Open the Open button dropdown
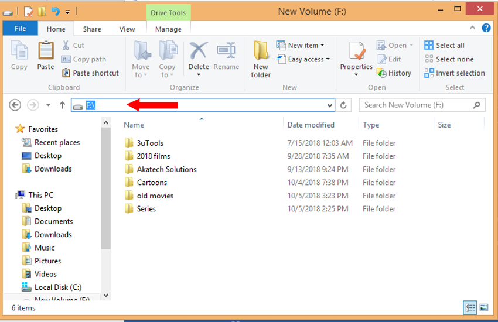 [x=411, y=45]
